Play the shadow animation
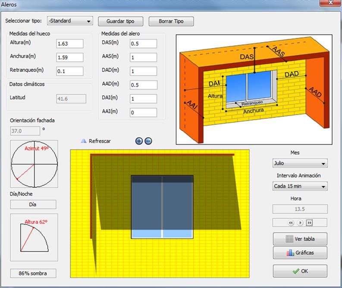Image resolution: width=342 pixels, height=288 pixels. 300,223
